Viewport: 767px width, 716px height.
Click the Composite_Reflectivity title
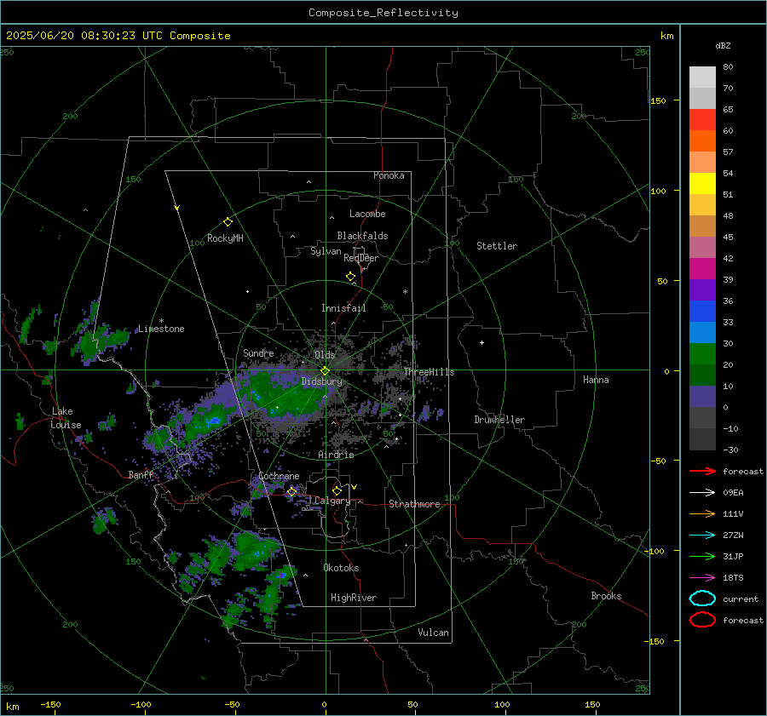383,13
